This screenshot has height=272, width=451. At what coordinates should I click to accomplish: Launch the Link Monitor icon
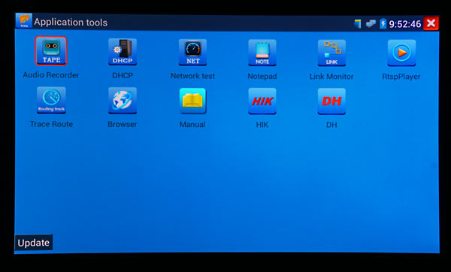pos(331,53)
